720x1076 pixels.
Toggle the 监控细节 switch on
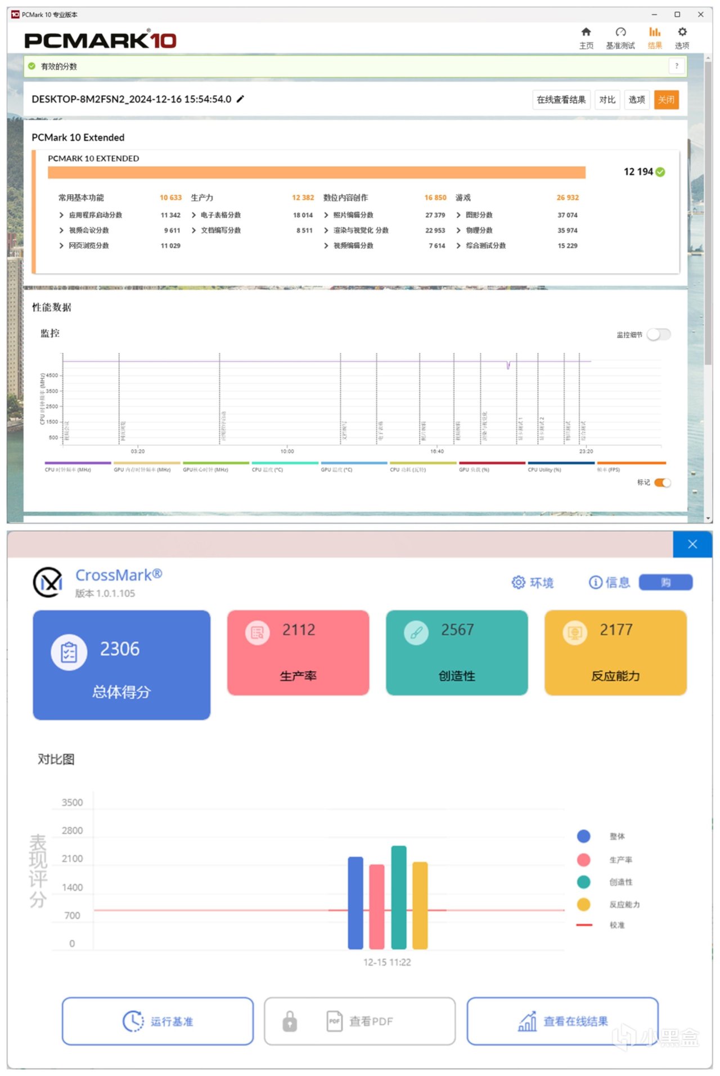tap(659, 335)
